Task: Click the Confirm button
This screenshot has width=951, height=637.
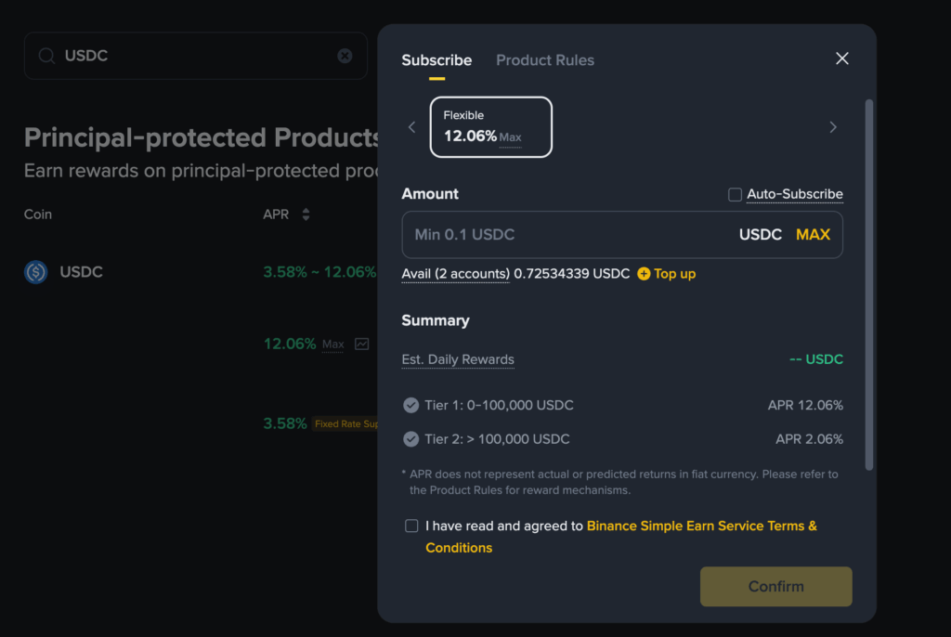Action: pyautogui.click(x=775, y=586)
